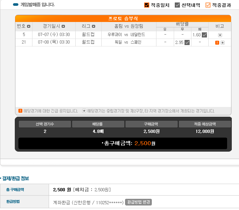Image resolution: width=239 pixels, height=210 pixels.
Task: Click the 결제/환급 정보 section heading
Action: [x=16, y=178]
